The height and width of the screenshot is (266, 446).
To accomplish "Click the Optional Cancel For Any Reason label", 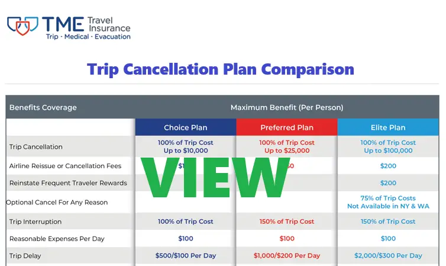I will (57, 203).
